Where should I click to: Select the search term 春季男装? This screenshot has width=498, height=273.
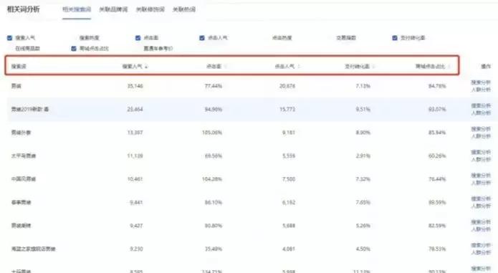(x=21, y=202)
